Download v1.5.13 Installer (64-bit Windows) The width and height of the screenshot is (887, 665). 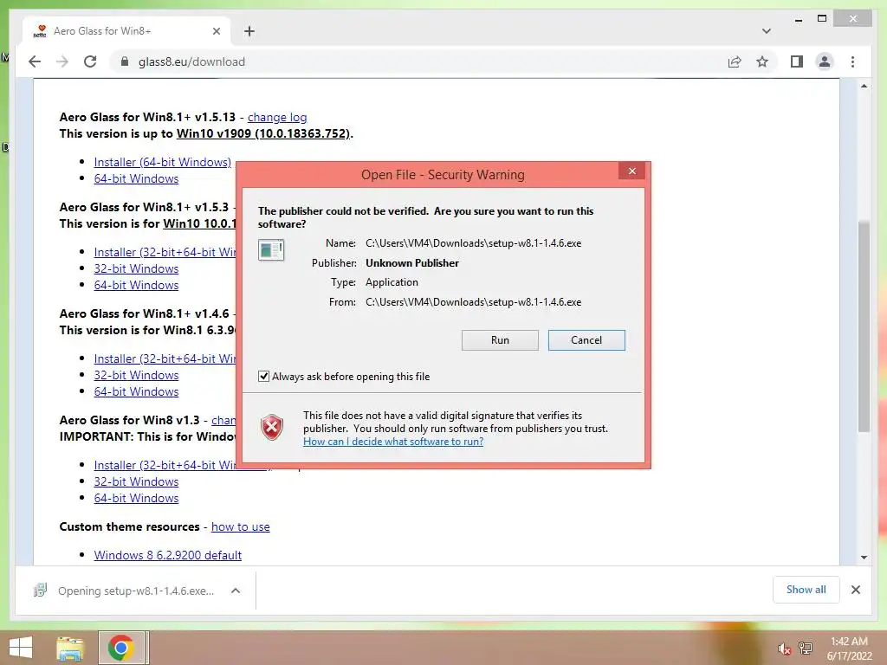pyautogui.click(x=162, y=162)
